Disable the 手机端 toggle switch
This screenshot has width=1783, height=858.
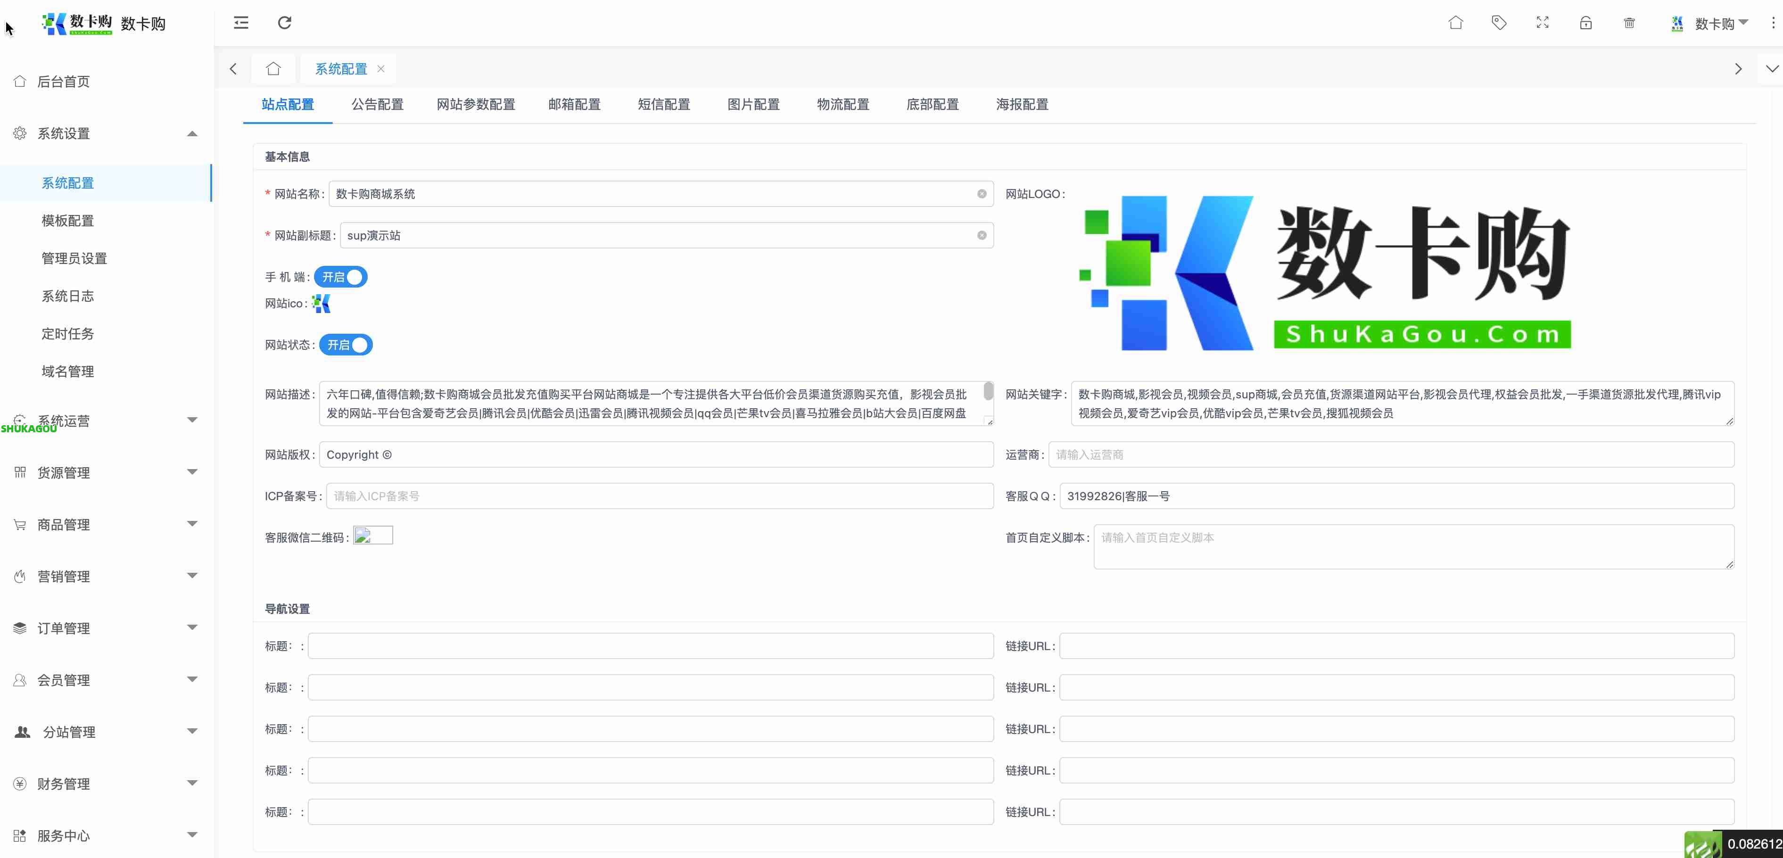pyautogui.click(x=340, y=276)
